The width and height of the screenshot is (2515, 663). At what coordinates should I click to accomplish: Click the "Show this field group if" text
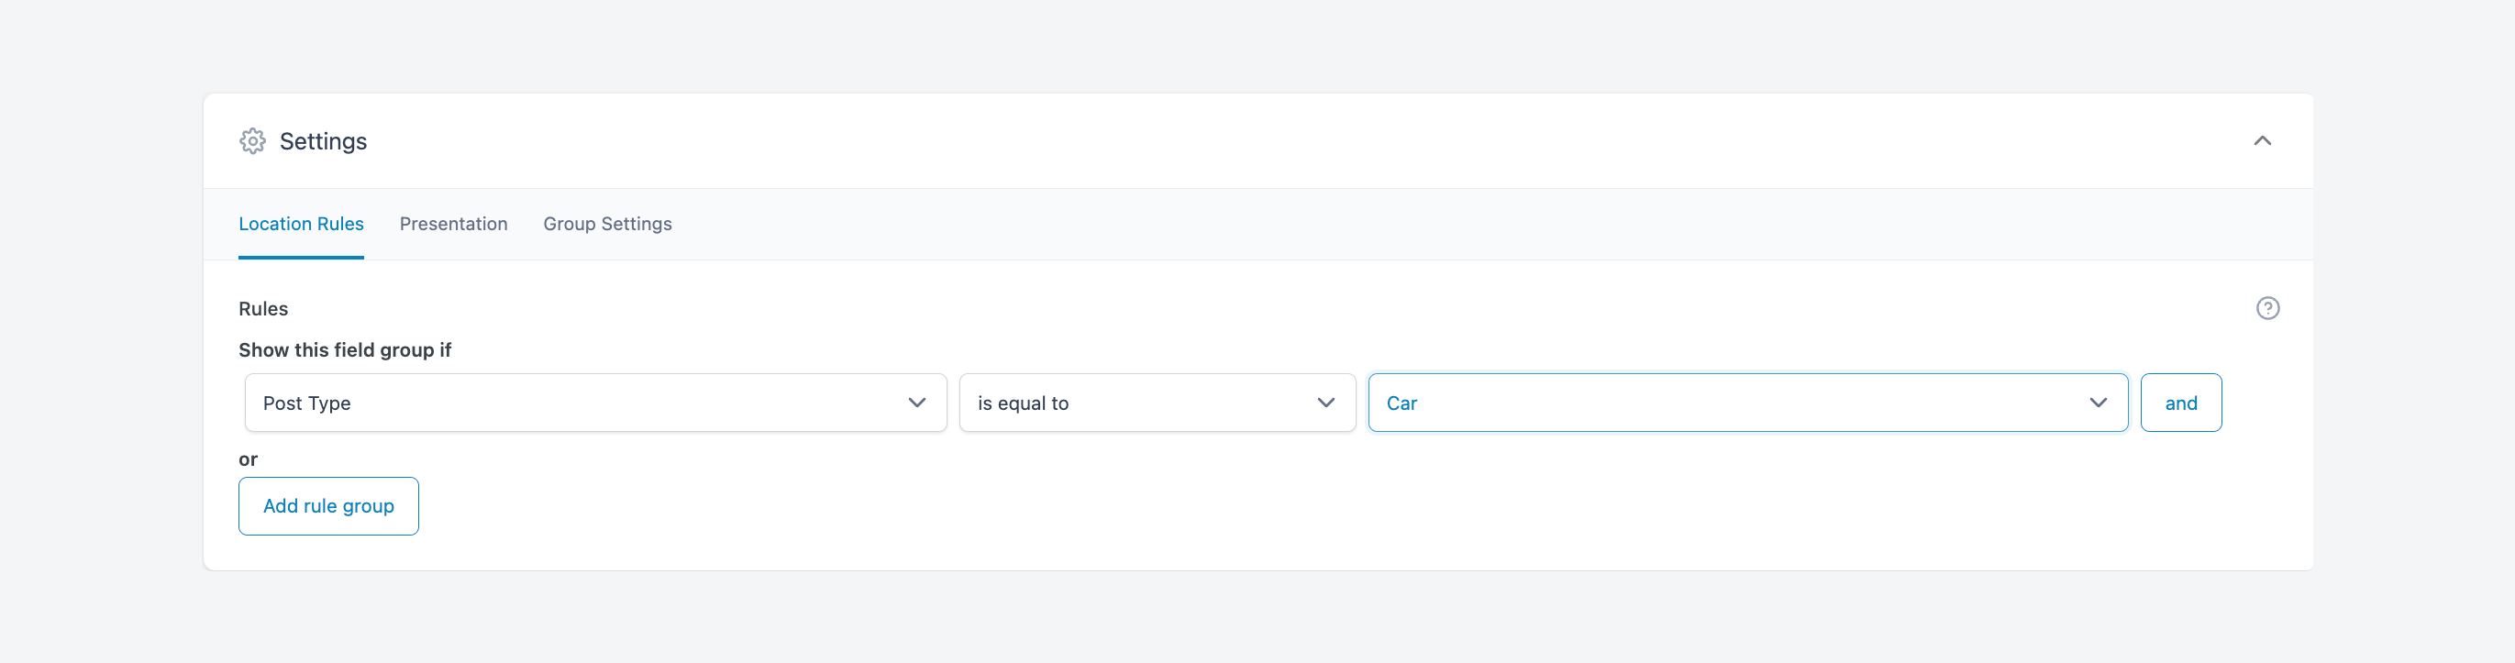point(345,349)
